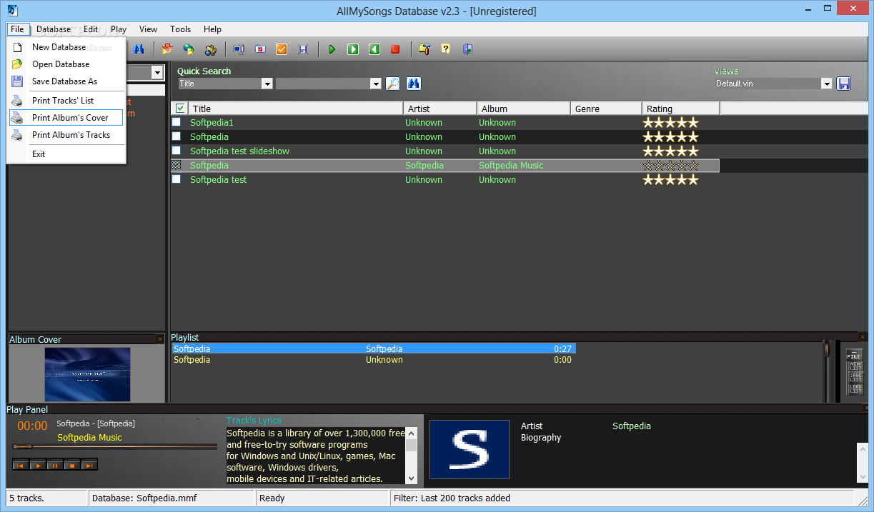Stop playback using Play Panel stop button

point(71,465)
